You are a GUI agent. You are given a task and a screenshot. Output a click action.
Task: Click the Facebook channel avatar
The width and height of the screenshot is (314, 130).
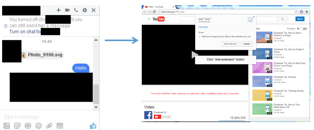pyautogui.click(x=148, y=115)
